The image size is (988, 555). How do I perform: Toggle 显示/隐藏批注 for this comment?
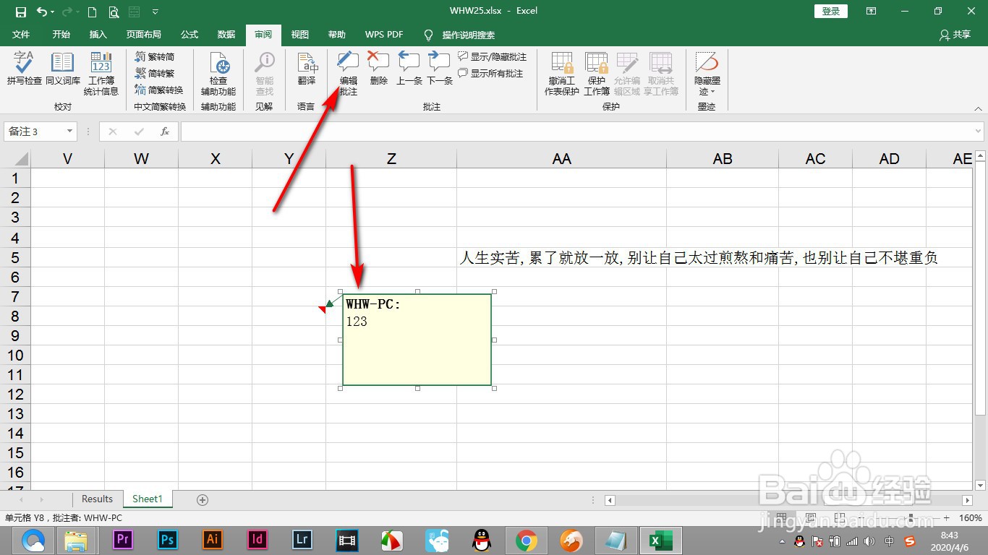[493, 56]
